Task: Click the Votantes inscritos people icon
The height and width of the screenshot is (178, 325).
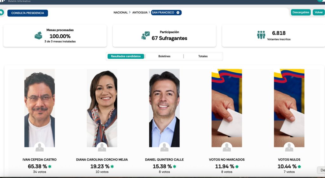Action: tap(261, 35)
